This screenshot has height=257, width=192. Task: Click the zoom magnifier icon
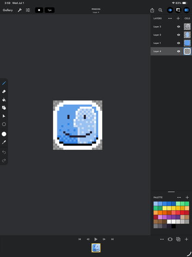tap(161, 10)
